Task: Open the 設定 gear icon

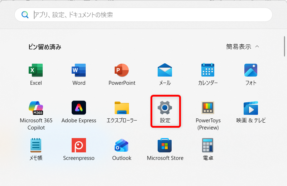Action: (165, 108)
